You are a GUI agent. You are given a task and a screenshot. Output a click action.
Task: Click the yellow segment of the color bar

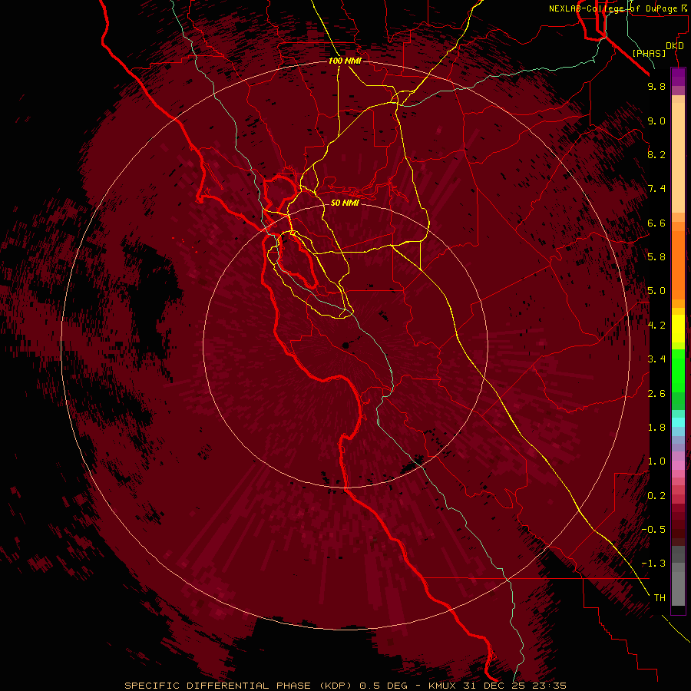pyautogui.click(x=678, y=329)
